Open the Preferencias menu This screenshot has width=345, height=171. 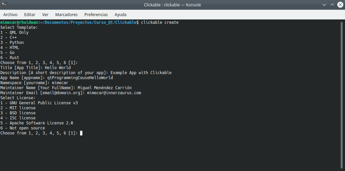[x=96, y=15]
